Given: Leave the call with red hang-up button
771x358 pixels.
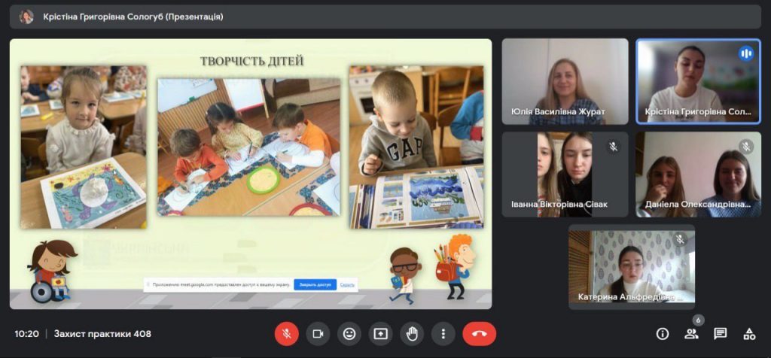Looking at the screenshot, I should 480,334.
